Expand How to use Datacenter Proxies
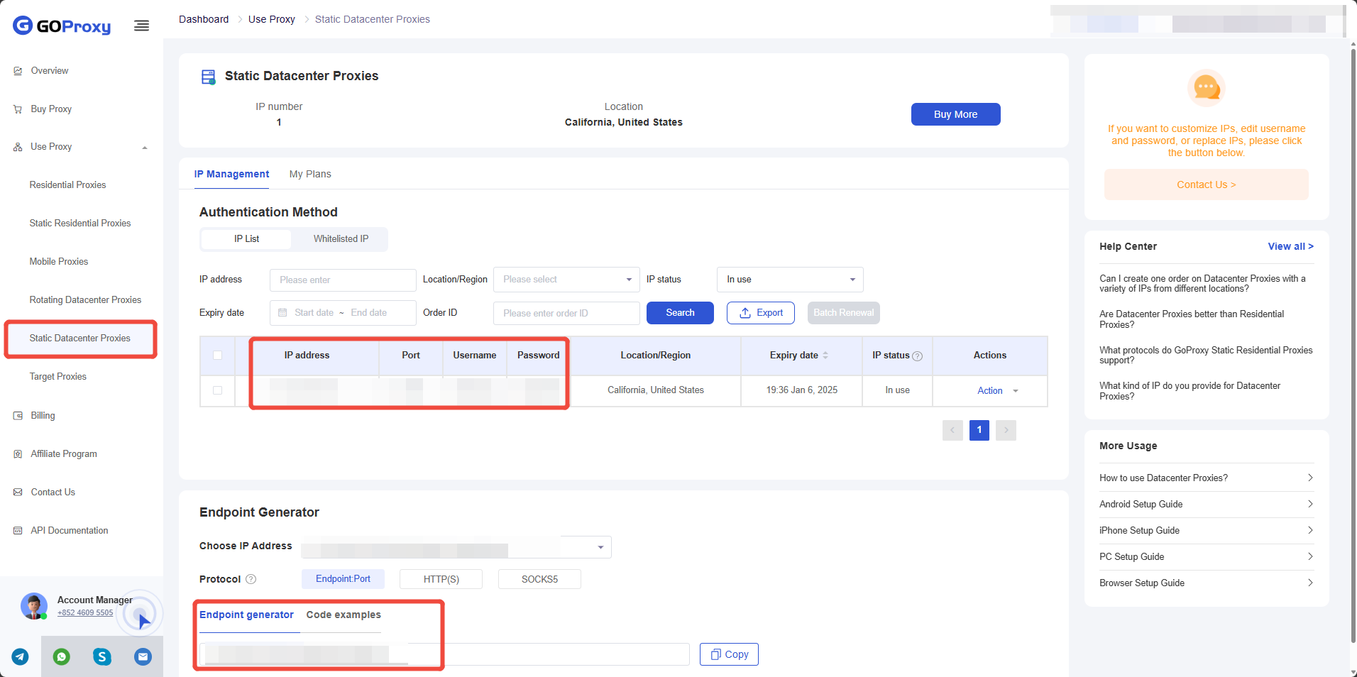This screenshot has width=1357, height=677. click(x=1206, y=478)
